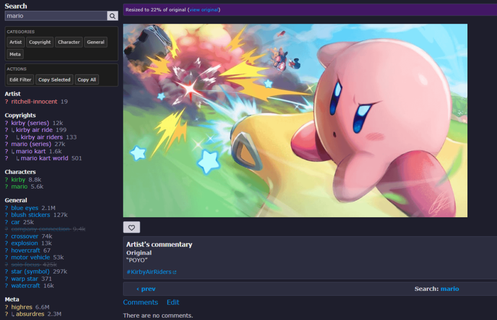Click the heart favorite icon below image
497x320 pixels.
(x=132, y=227)
